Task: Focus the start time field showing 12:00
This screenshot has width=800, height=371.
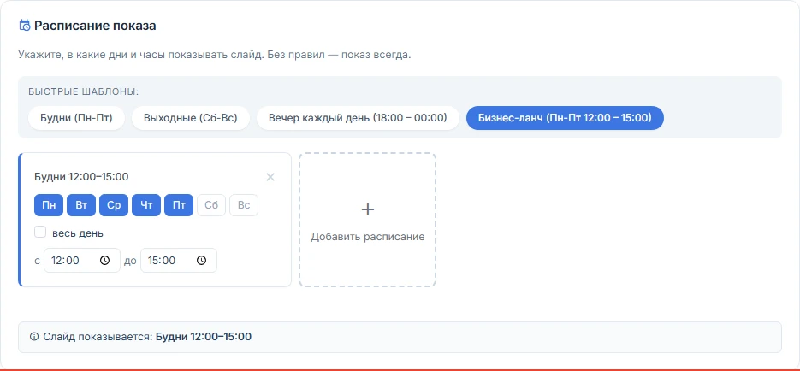Action: pos(82,261)
